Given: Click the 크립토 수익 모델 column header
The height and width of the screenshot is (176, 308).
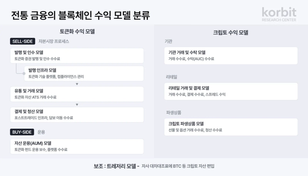Looking at the screenshot, I should 231,32.
